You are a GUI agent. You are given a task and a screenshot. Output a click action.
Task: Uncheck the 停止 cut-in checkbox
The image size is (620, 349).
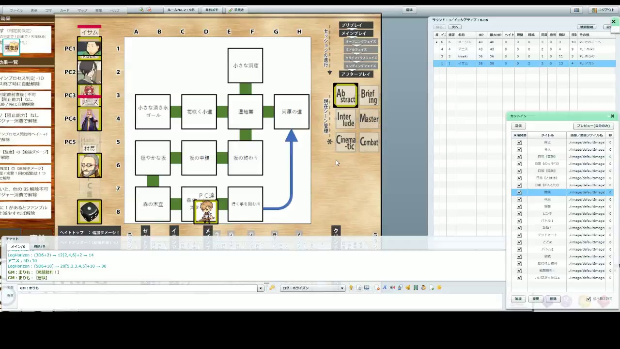[519, 143]
